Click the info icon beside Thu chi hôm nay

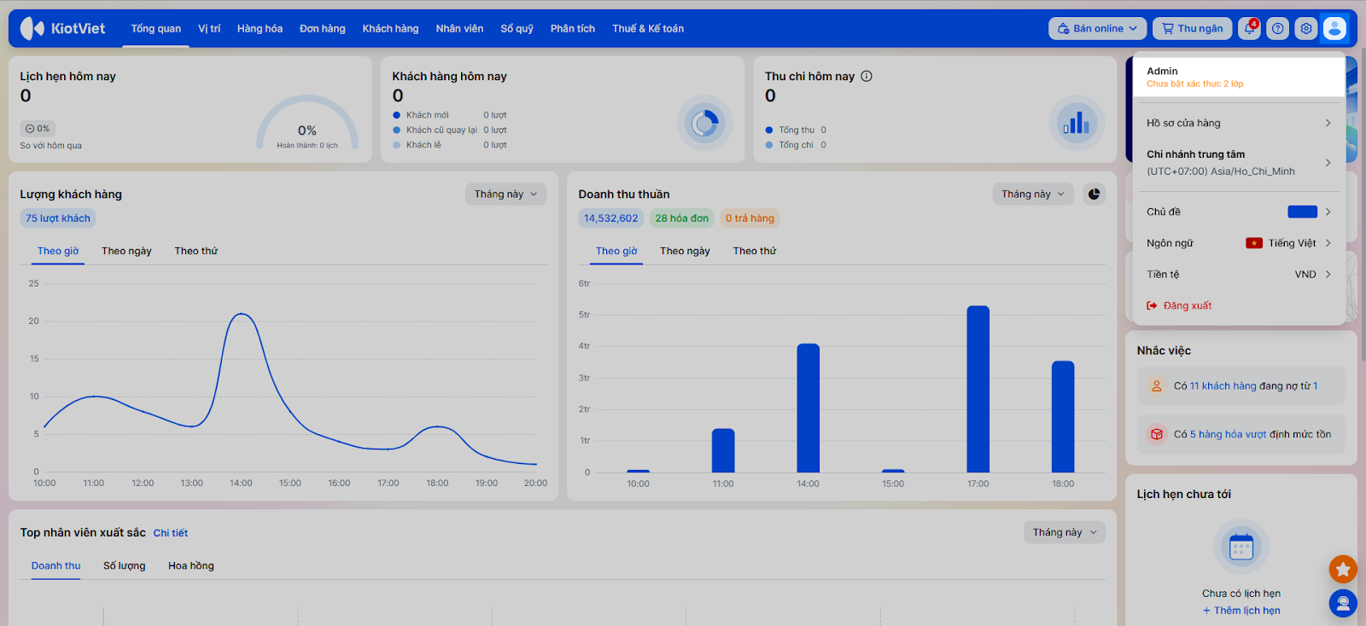pyautogui.click(x=867, y=76)
